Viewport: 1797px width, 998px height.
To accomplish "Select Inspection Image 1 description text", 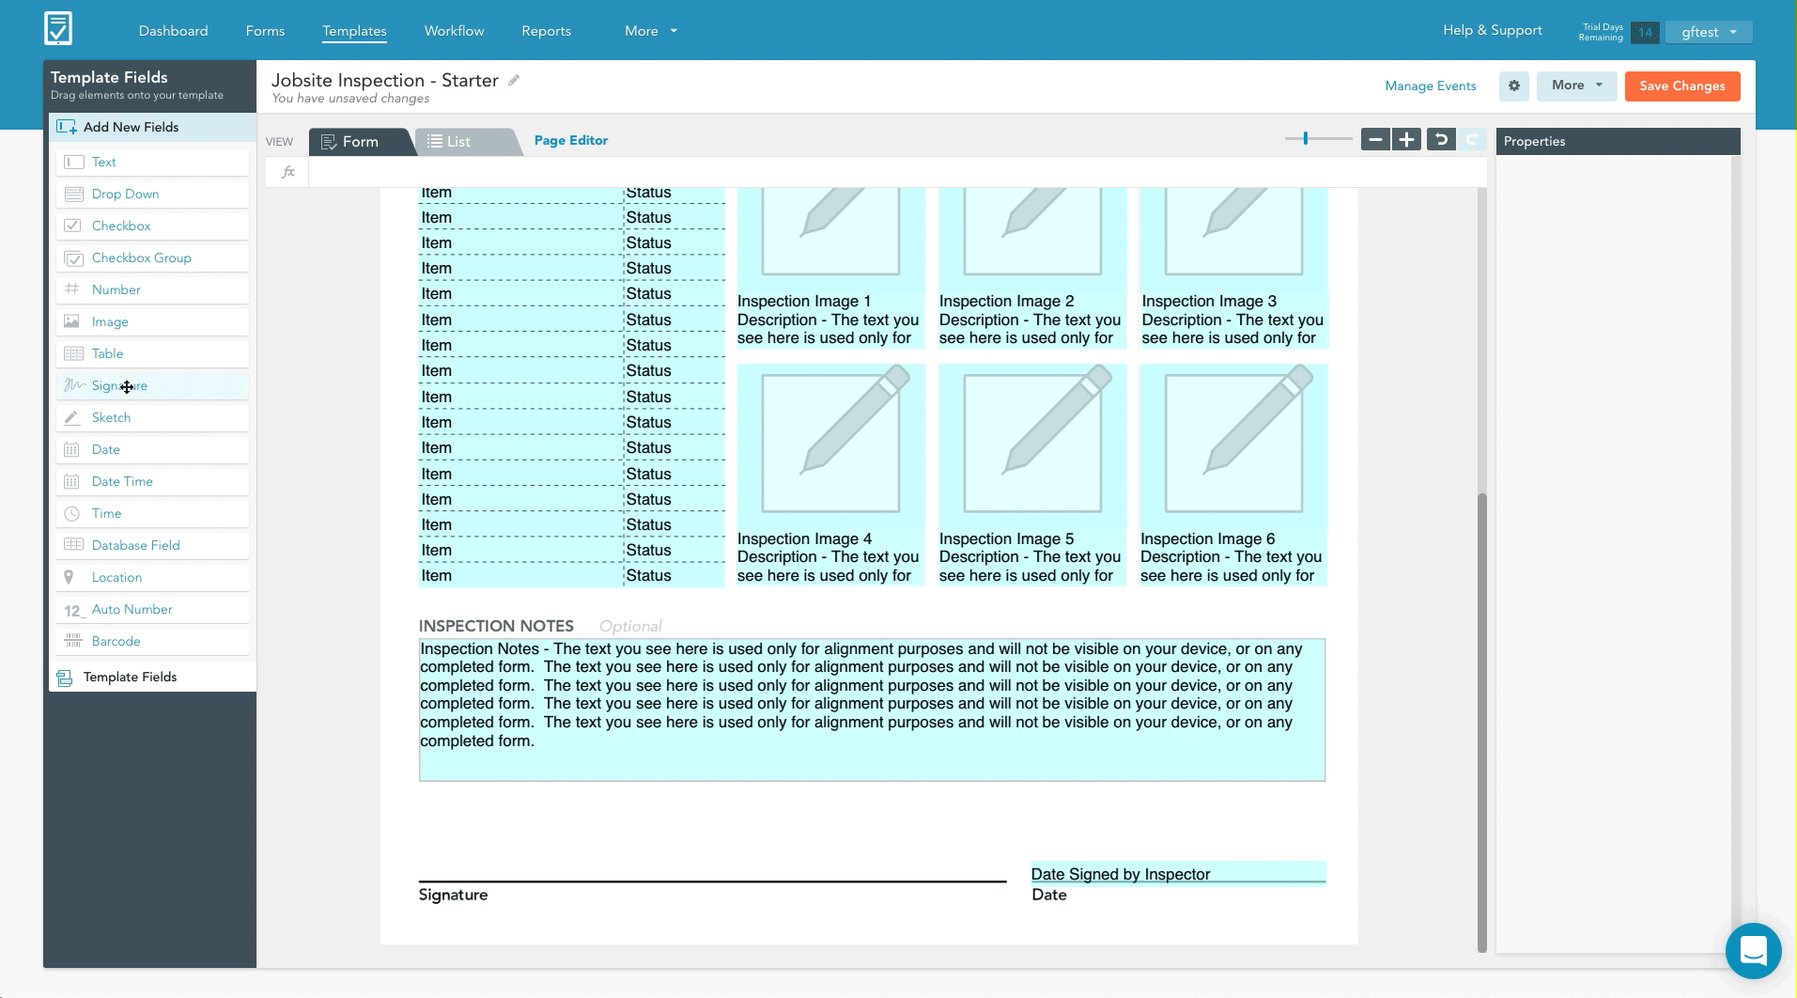I will [830, 320].
